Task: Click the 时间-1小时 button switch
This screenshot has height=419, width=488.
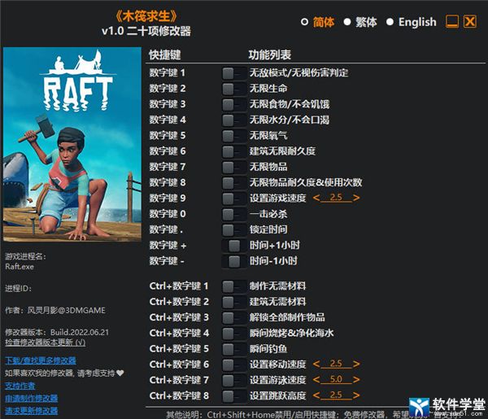Action: pyautogui.click(x=233, y=261)
